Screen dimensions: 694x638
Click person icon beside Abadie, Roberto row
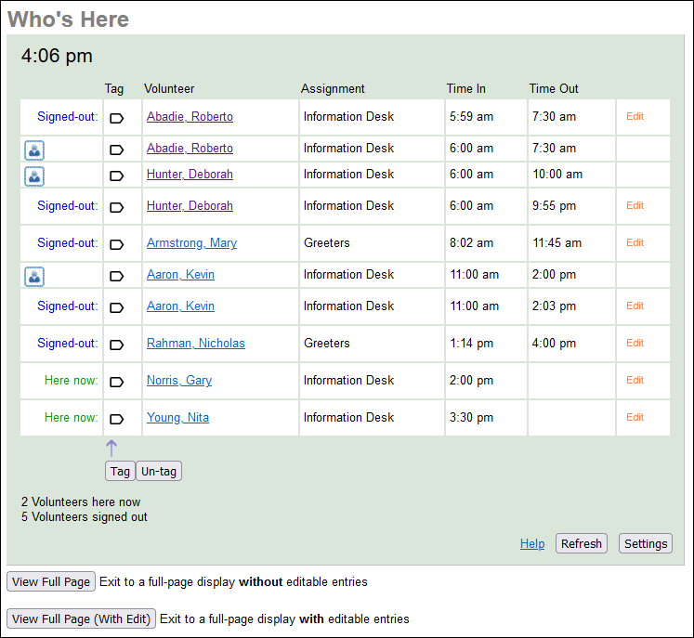pyautogui.click(x=34, y=150)
